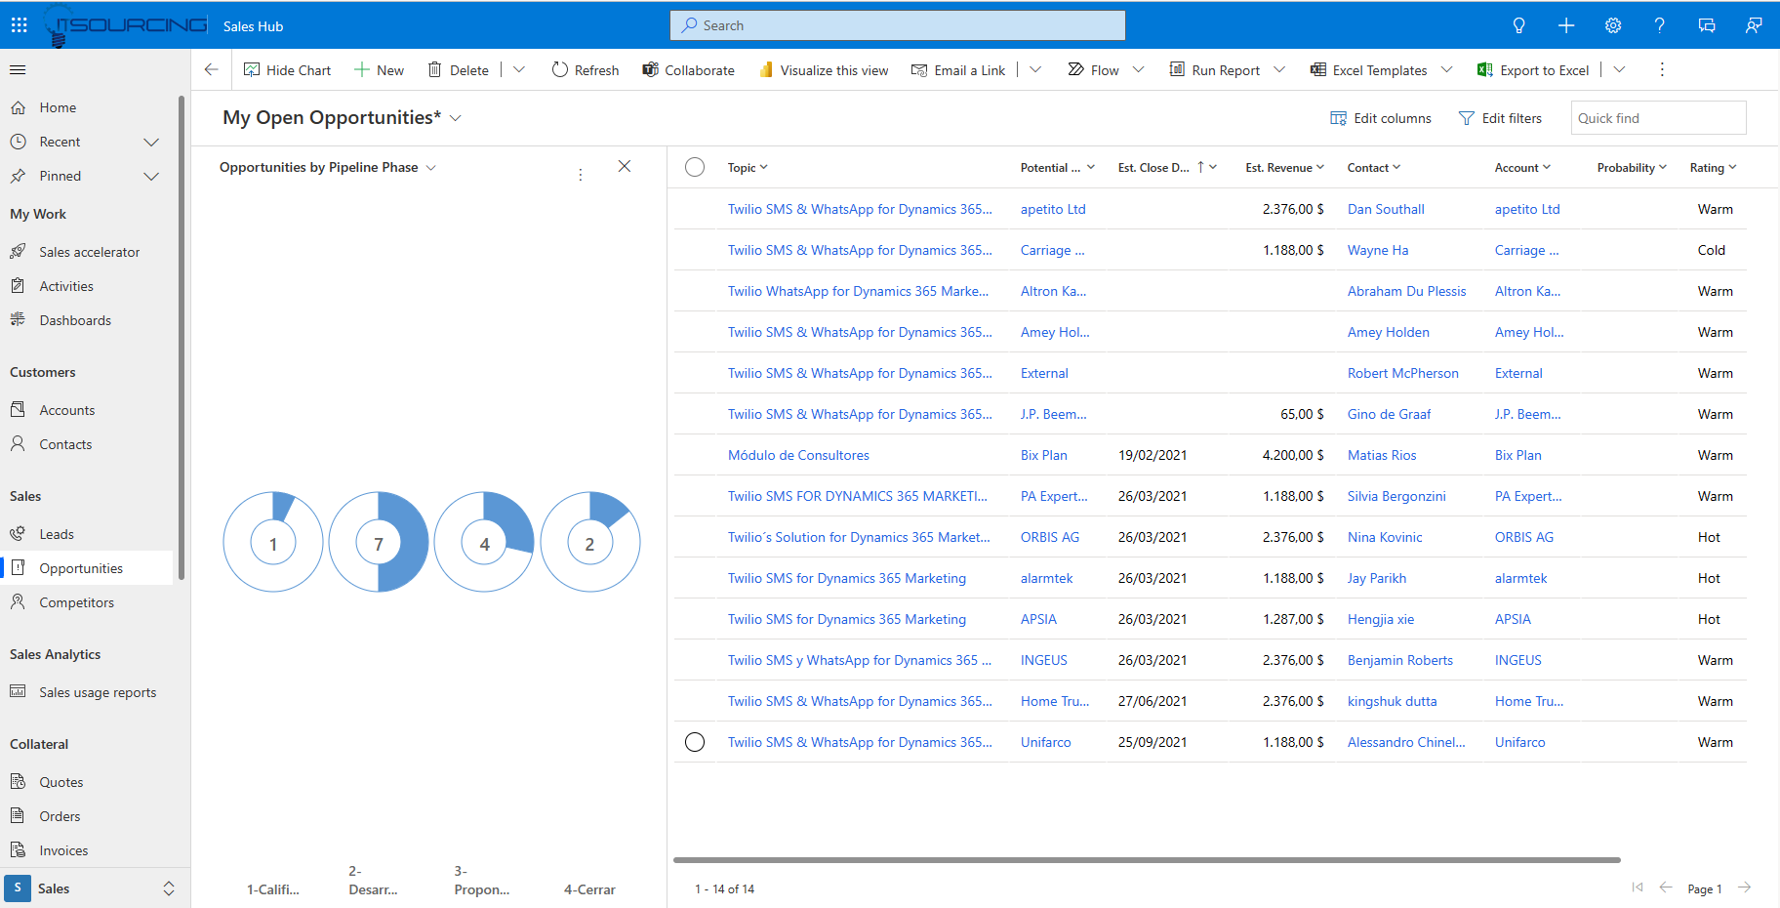Image resolution: width=1780 pixels, height=908 pixels.
Task: Open Sales accelerator in sidebar
Action: click(88, 252)
